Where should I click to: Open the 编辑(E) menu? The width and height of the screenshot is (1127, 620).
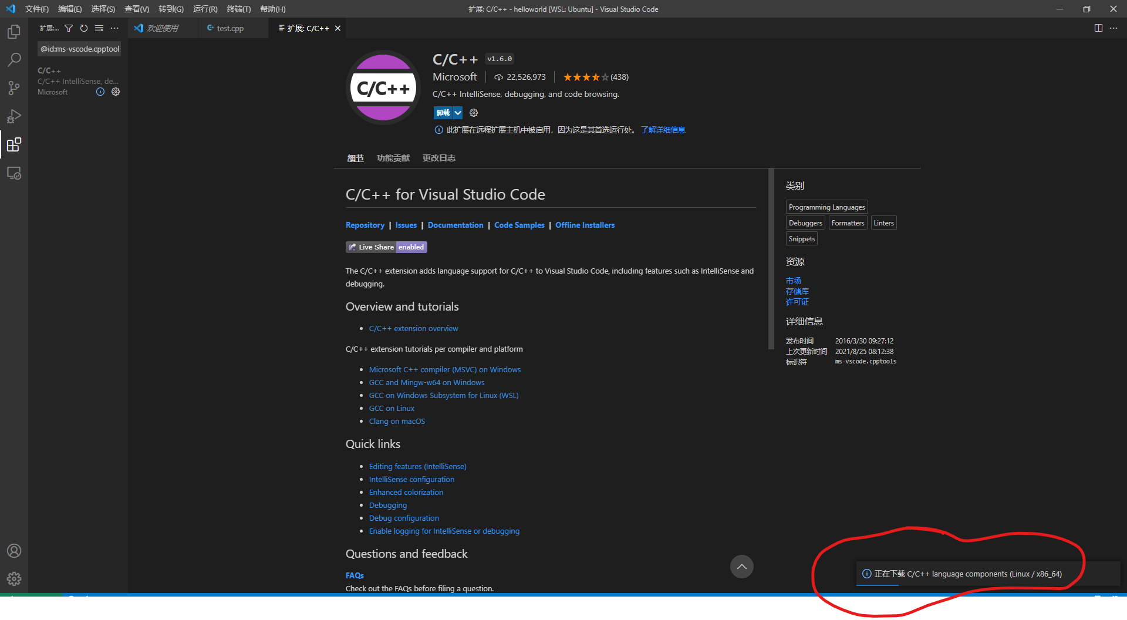pyautogui.click(x=70, y=9)
